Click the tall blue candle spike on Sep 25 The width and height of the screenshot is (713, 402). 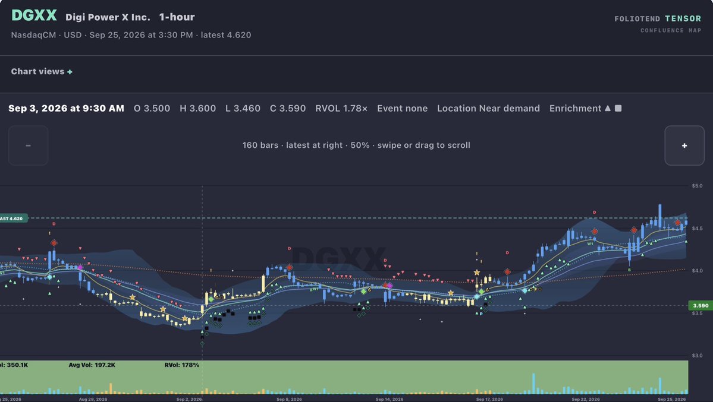tap(660, 216)
